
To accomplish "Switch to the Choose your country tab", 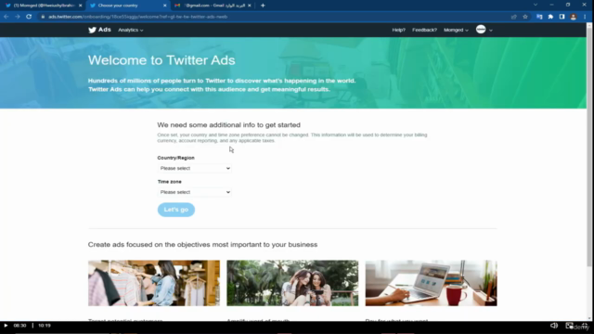I will (128, 6).
